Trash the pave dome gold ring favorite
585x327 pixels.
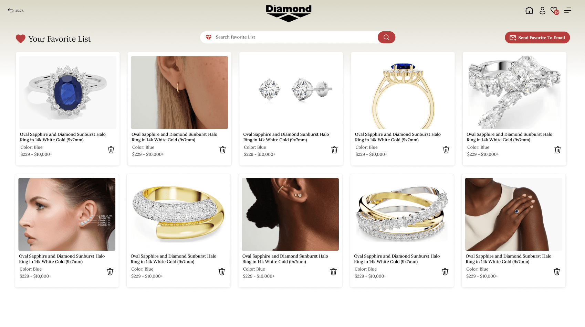pyautogui.click(x=222, y=272)
